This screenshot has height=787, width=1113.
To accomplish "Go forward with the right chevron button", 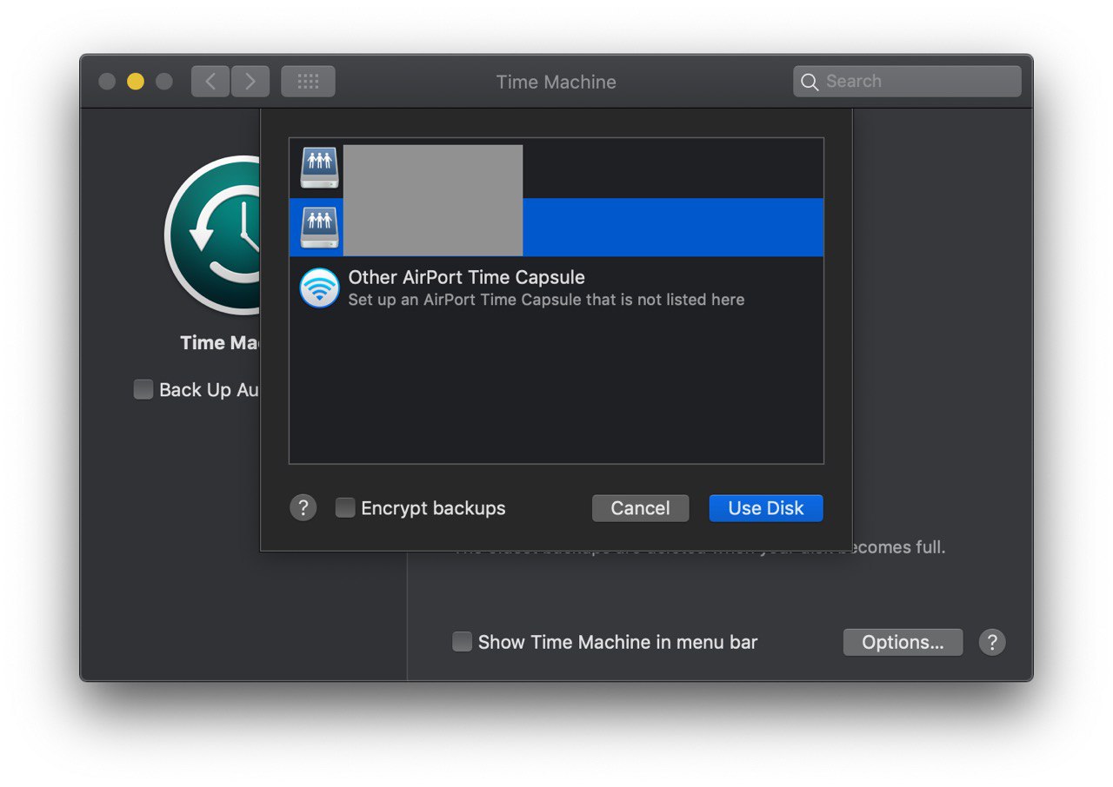I will 250,82.
